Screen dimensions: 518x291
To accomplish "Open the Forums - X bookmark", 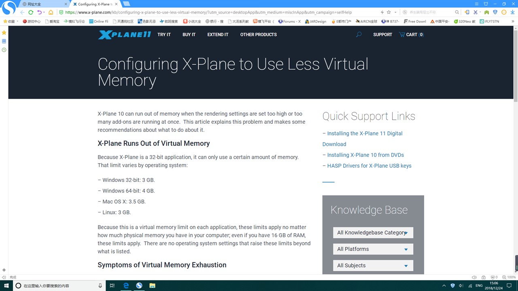I will click(290, 21).
